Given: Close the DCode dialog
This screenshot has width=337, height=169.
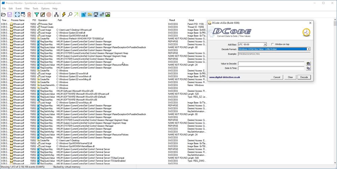Looking at the screenshot, I should (x=310, y=23).
